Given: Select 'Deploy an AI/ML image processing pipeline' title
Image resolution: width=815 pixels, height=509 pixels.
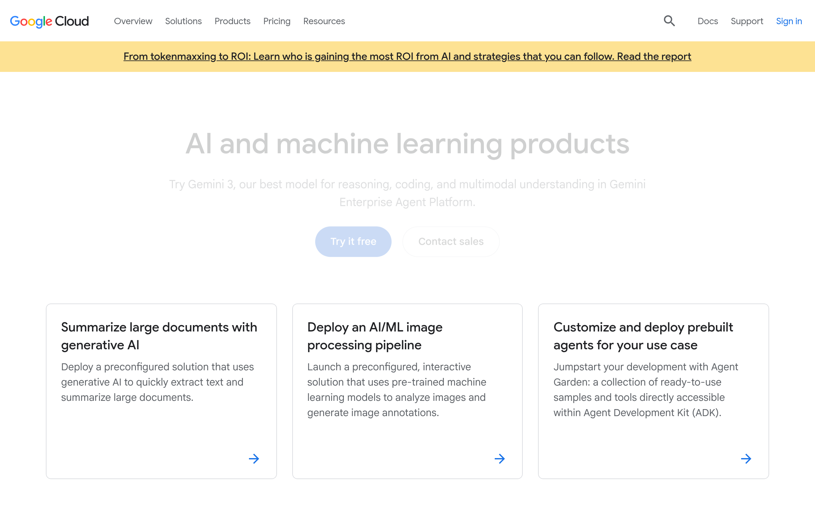Looking at the screenshot, I should (375, 336).
